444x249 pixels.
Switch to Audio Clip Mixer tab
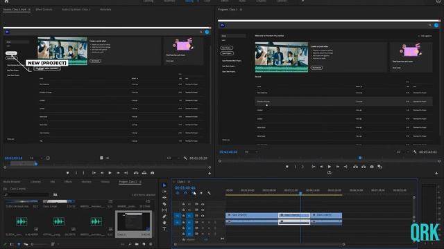pyautogui.click(x=76, y=9)
